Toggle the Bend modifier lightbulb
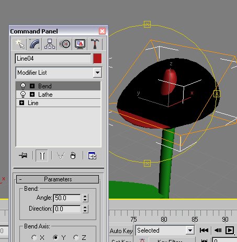This screenshot has height=242, width=237. coord(23,86)
